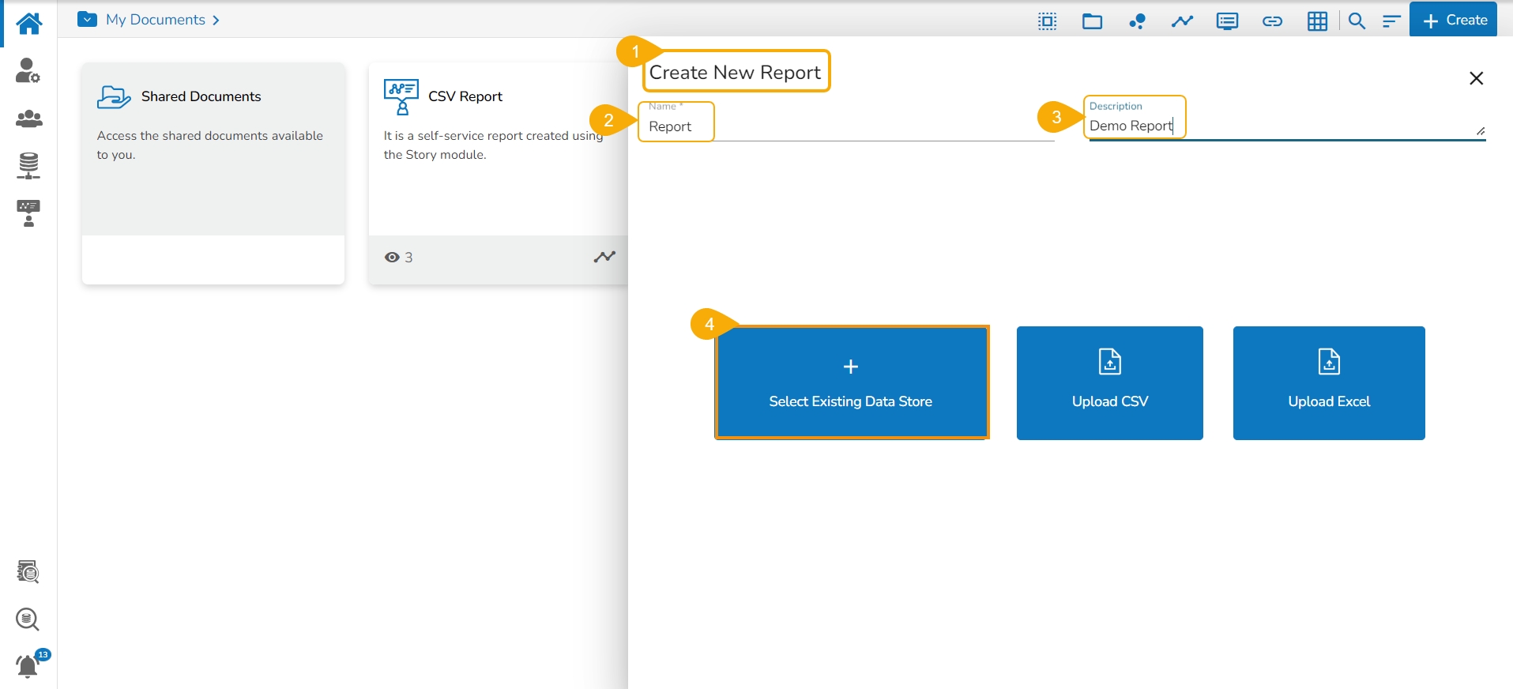The image size is (1513, 689).
Task: Click the chart icon on CSV Report footer
Action: pos(604,257)
